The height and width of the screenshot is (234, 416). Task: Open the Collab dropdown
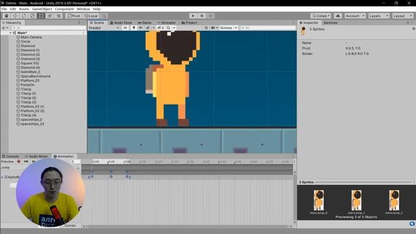[321, 16]
